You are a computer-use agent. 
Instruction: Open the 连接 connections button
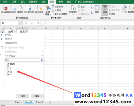(81, 7)
